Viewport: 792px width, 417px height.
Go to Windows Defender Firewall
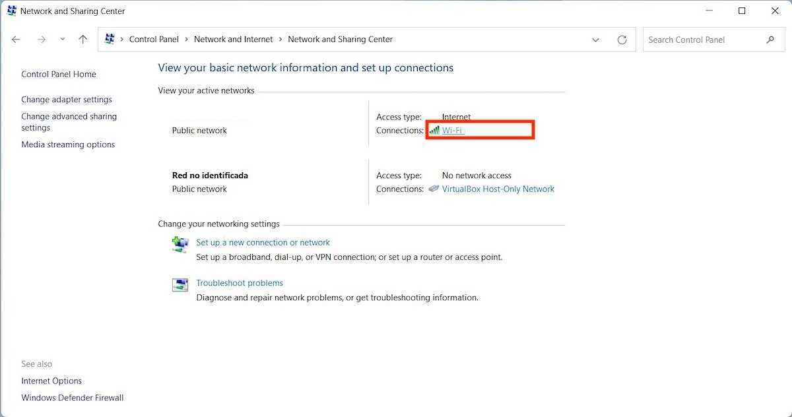coord(73,398)
